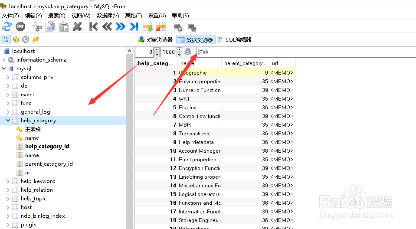Go to first record icon
Image resolution: width=416 pixels, height=229 pixels.
(93, 26)
